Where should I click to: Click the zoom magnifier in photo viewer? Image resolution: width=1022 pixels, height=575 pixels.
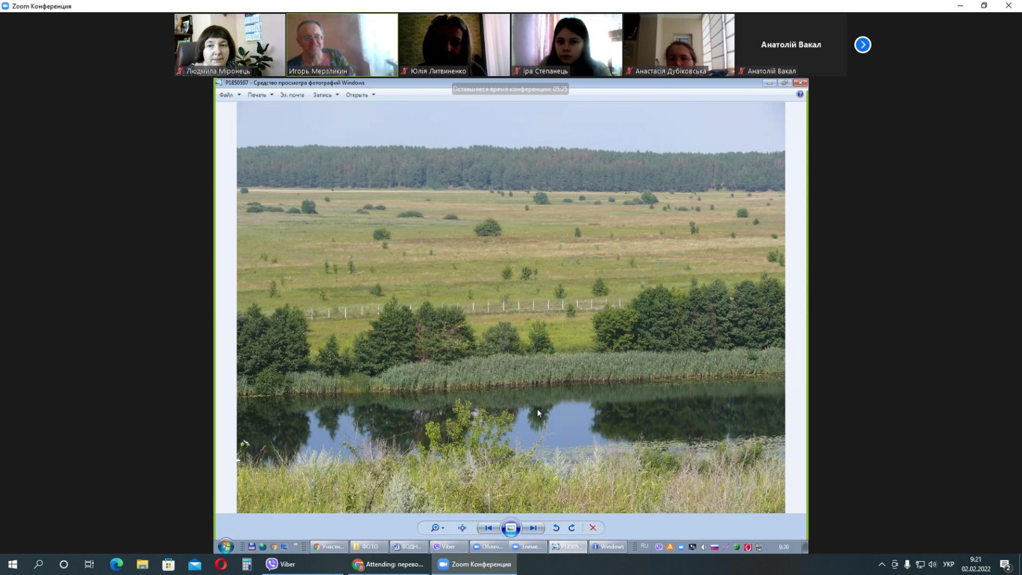[436, 528]
